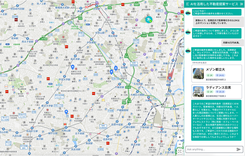Click the teal circular marker near 恵比寿
Screen dimensions: 245x156
point(150,19)
